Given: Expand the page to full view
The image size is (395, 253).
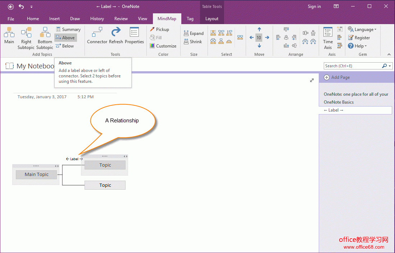Looking at the screenshot, I should click(312, 80).
